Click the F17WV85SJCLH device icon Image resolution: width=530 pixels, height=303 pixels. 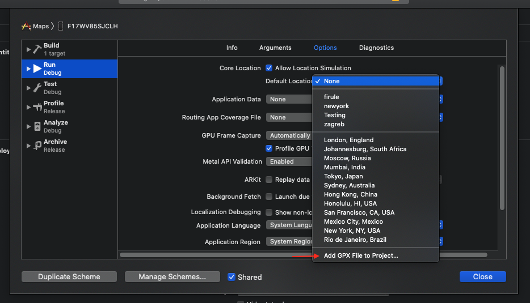pos(61,26)
